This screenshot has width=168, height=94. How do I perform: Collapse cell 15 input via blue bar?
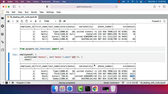click(x=9, y=57)
